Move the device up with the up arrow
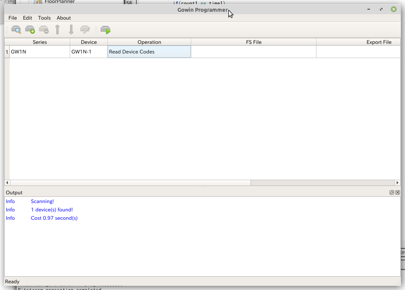Screen dimensions: 405x290 [x=58, y=30]
